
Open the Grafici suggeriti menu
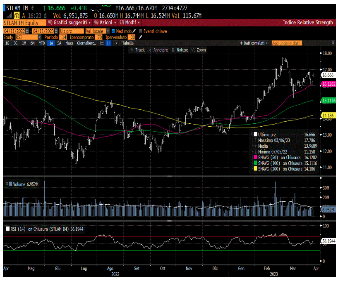tap(70, 23)
